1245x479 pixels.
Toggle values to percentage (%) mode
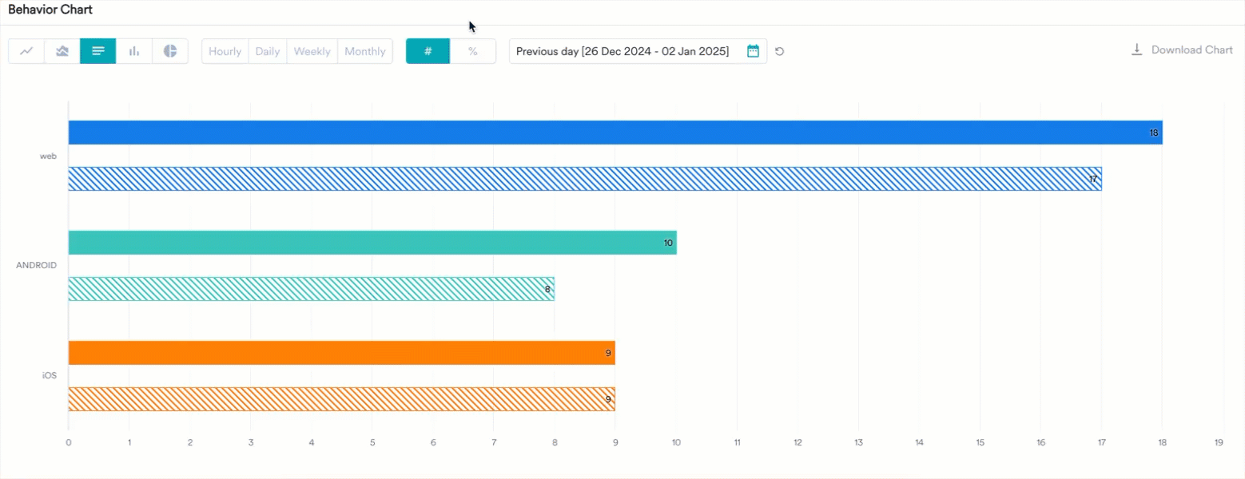click(x=473, y=51)
